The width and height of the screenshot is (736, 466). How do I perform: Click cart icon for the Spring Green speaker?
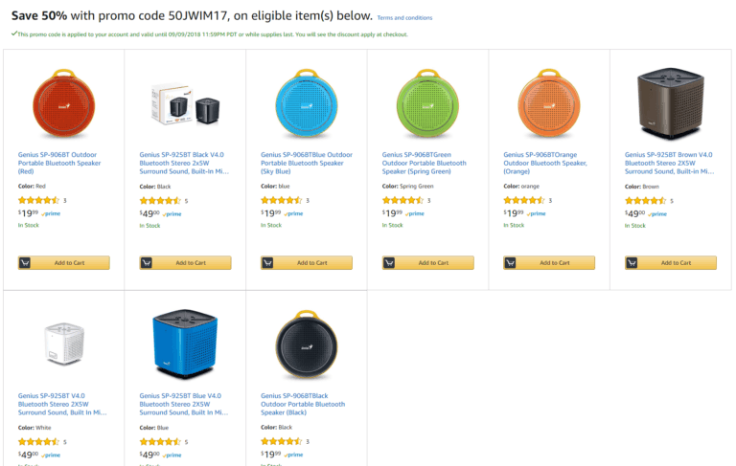(x=389, y=262)
